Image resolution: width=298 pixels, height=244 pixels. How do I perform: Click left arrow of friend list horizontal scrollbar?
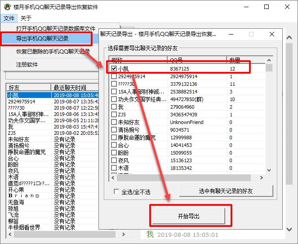click(x=10, y=234)
